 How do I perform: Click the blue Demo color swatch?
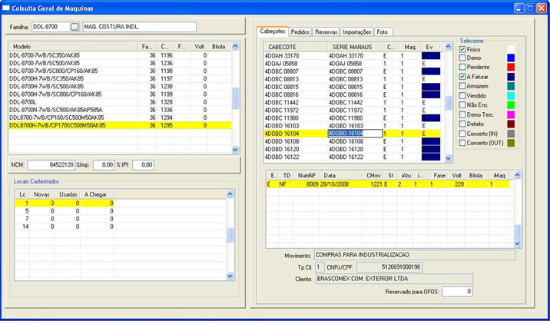(511, 58)
